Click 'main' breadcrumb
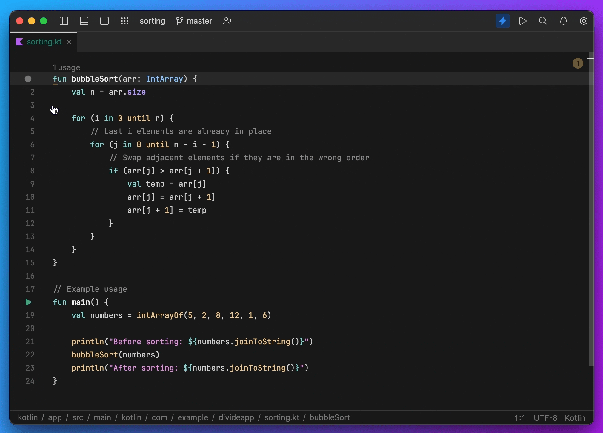Viewport: 603px width, 433px height. click(x=102, y=417)
